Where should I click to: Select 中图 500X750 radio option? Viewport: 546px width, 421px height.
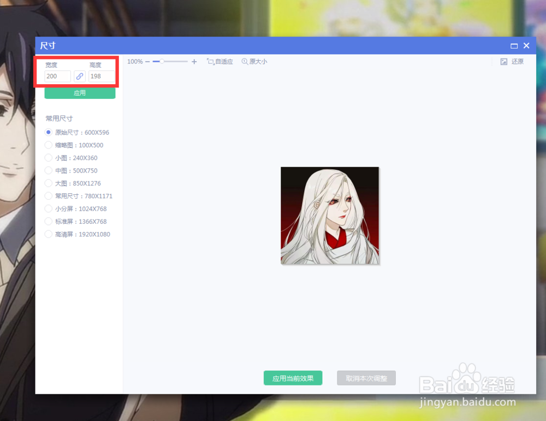click(49, 170)
